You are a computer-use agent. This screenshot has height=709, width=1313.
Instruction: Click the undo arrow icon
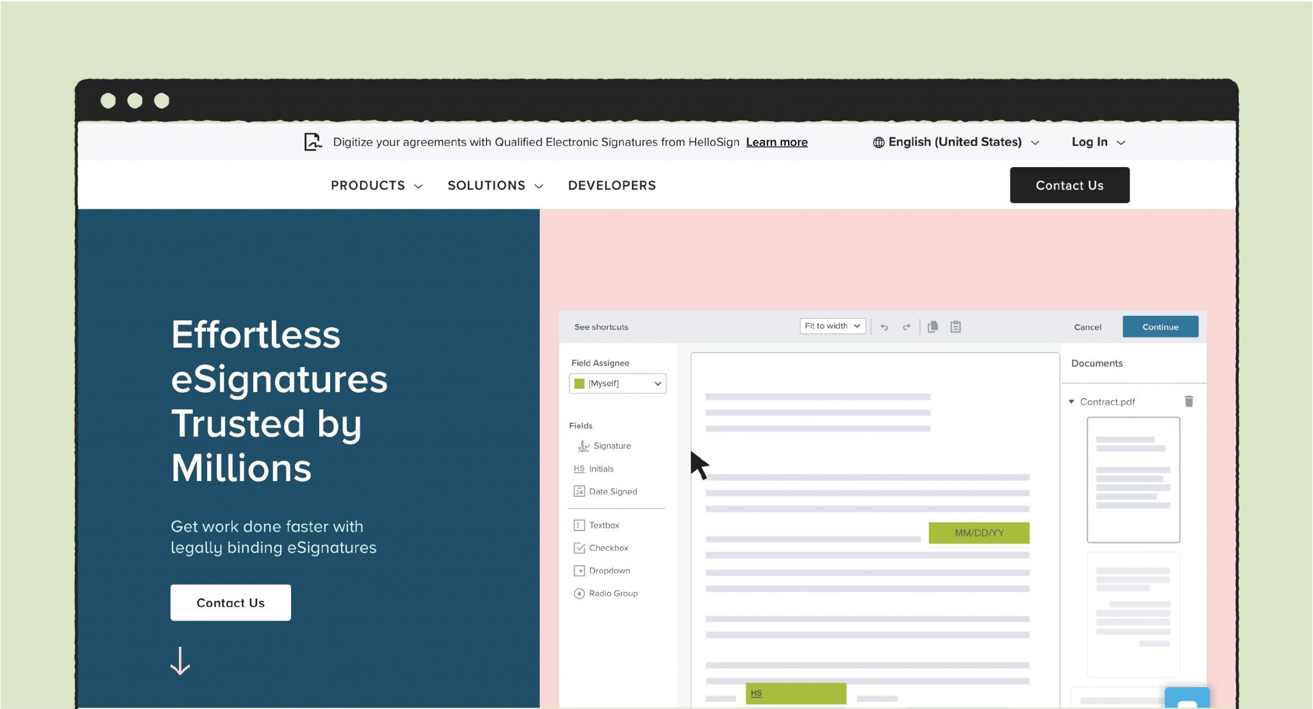(884, 326)
